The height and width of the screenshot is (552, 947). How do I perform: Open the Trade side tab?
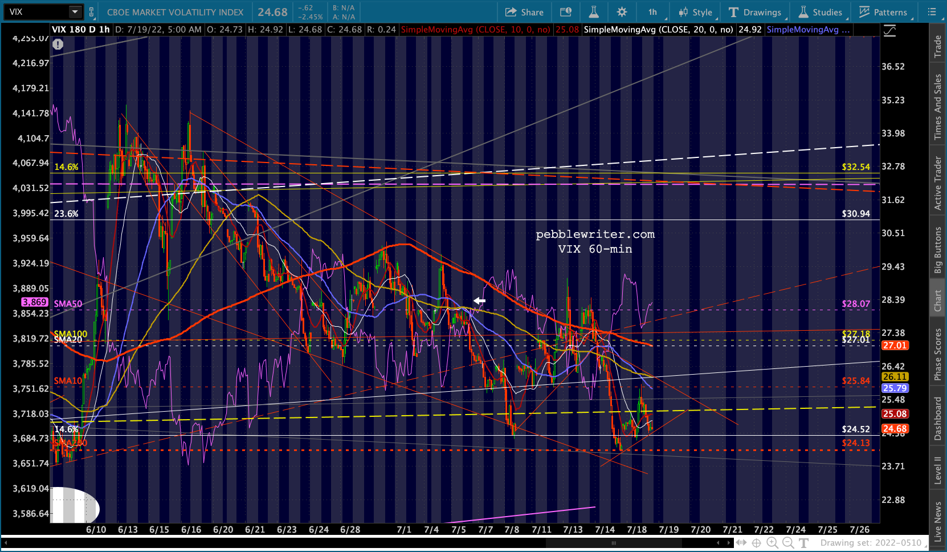pyautogui.click(x=937, y=46)
